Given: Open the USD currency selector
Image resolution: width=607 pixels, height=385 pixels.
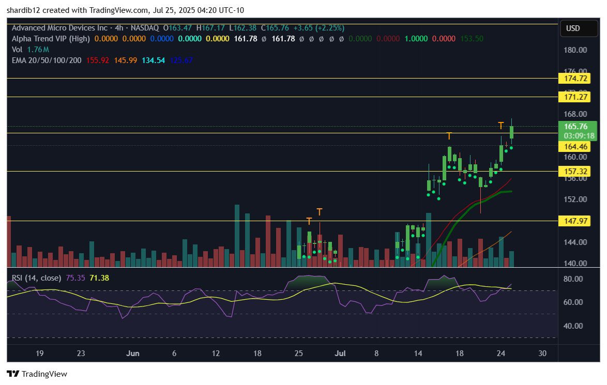Looking at the screenshot, I should [579, 28].
